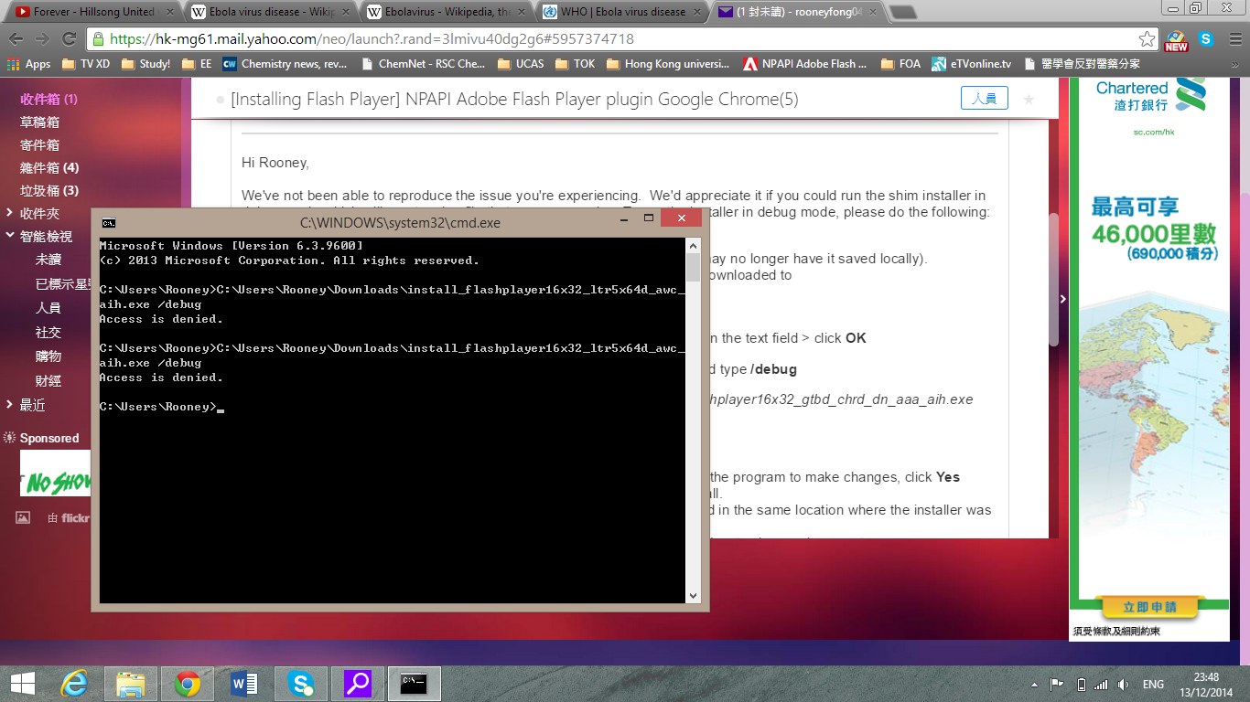Click the ENG language indicator
Screen dimensions: 1250x702
click(x=1153, y=684)
